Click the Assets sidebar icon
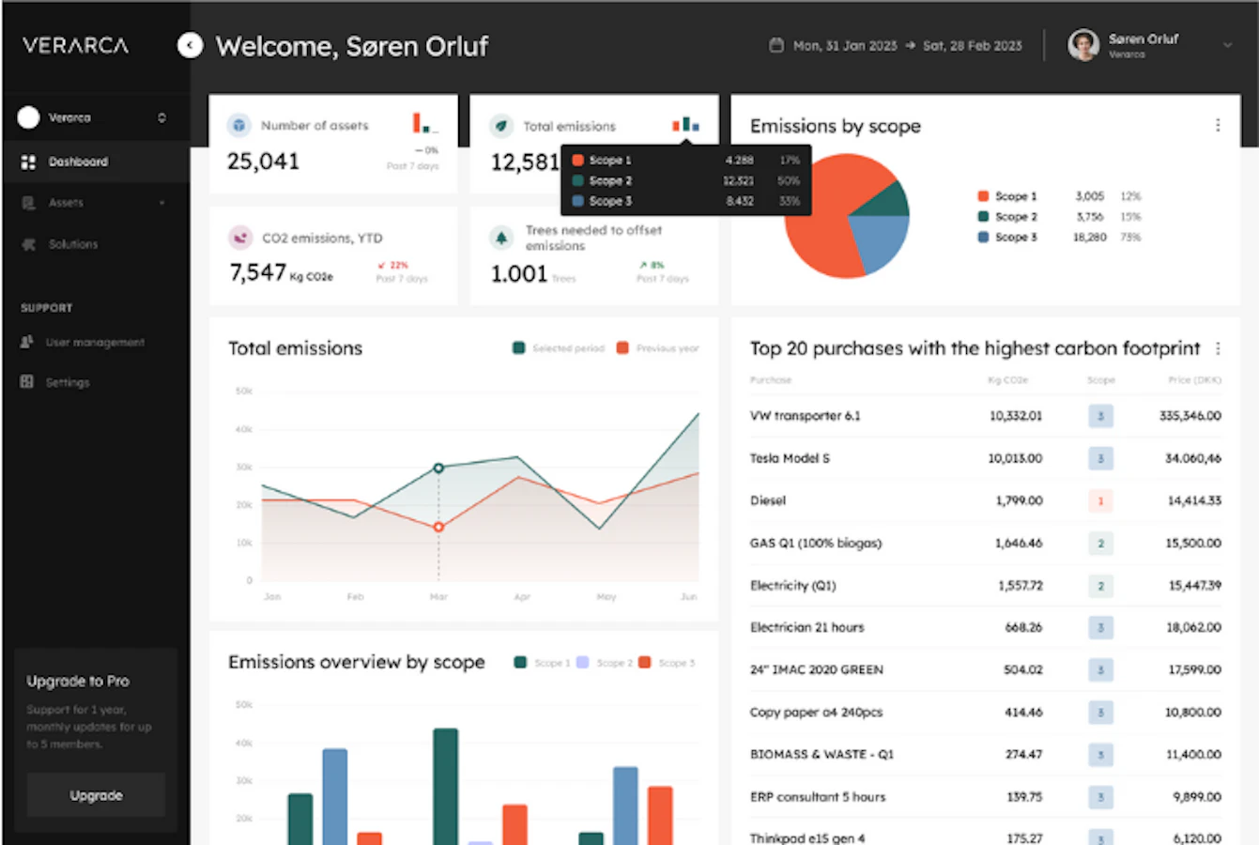Image resolution: width=1259 pixels, height=845 pixels. [x=28, y=203]
